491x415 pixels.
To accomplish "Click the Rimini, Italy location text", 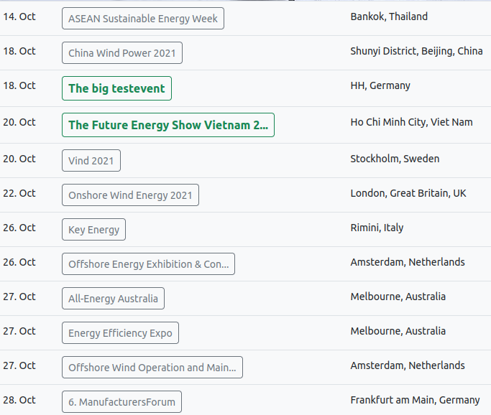I will click(x=377, y=228).
